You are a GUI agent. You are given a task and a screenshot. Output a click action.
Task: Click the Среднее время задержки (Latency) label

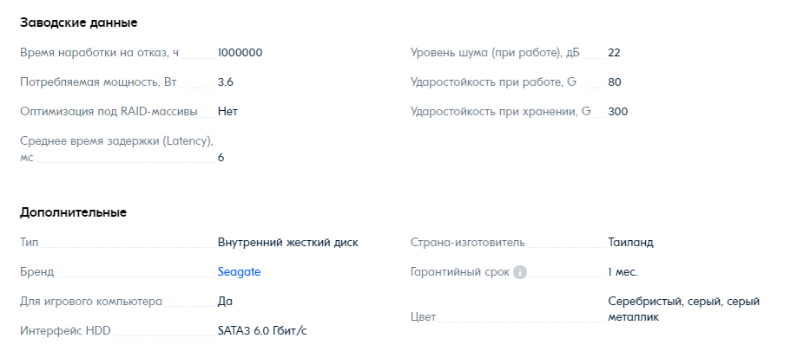coord(116,141)
